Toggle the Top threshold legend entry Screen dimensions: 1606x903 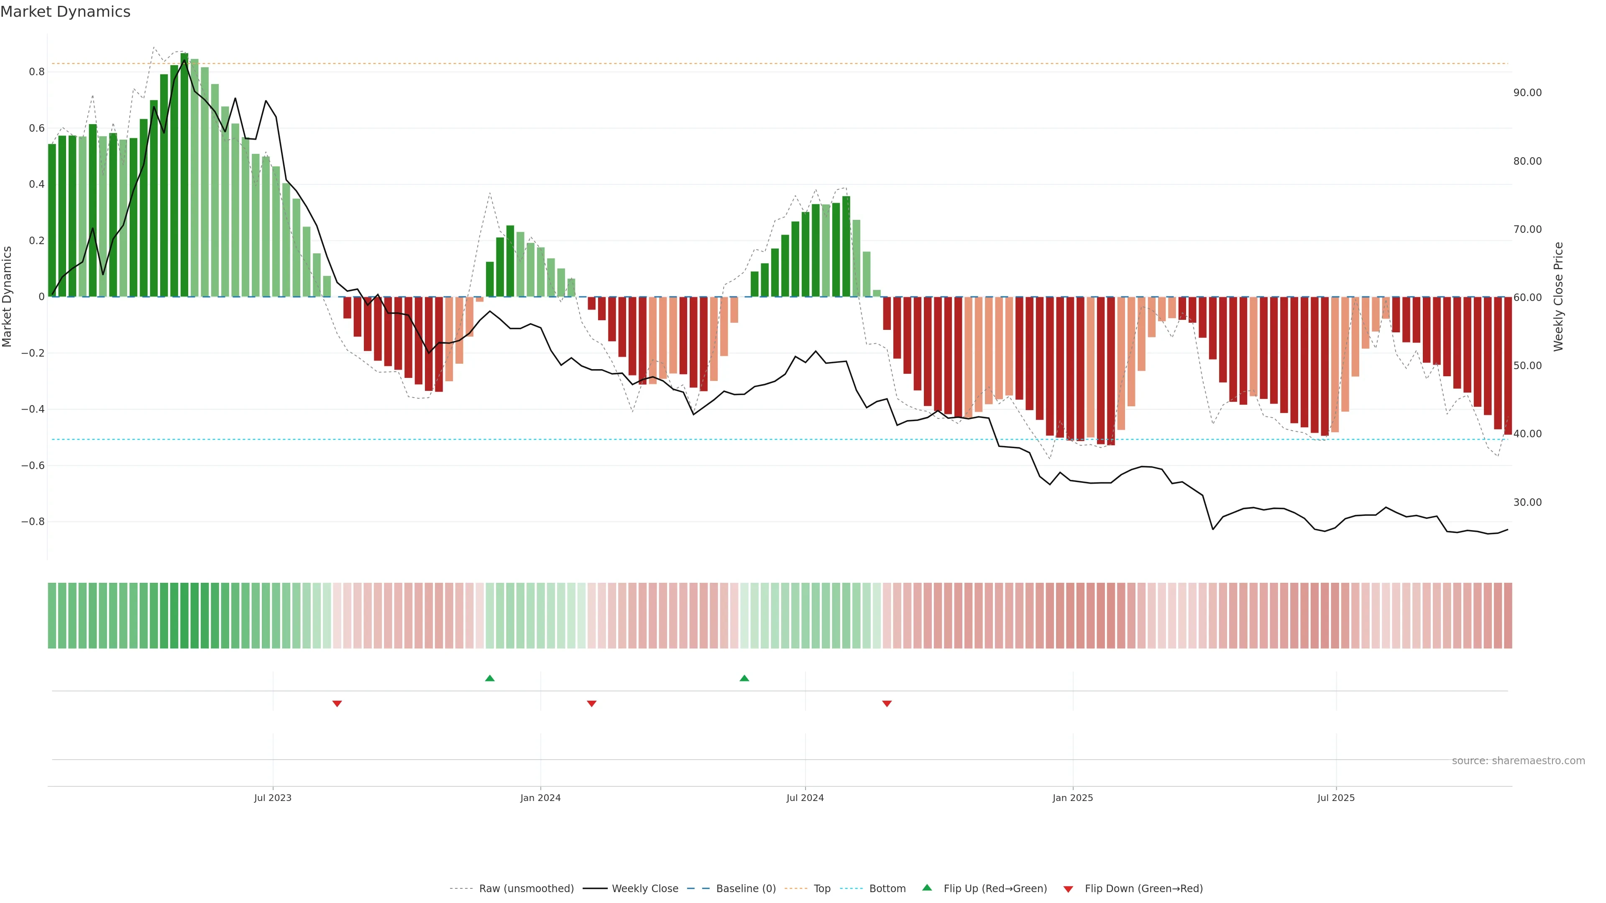822,889
